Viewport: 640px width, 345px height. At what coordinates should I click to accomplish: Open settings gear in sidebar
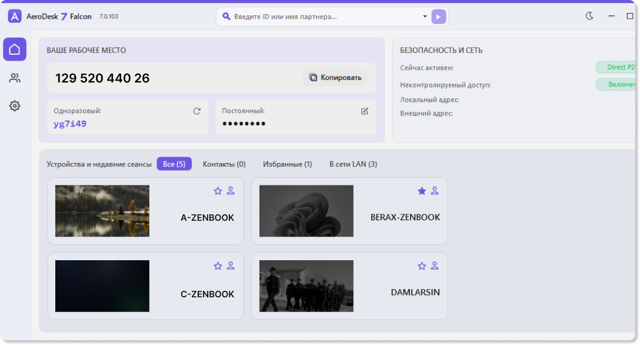click(x=15, y=106)
